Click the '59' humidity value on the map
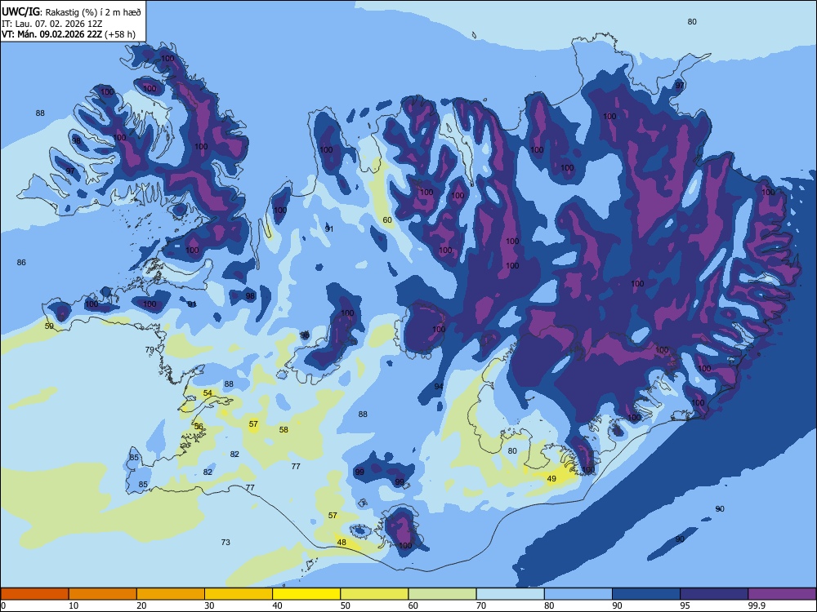This screenshot has width=817, height=612. tap(49, 326)
